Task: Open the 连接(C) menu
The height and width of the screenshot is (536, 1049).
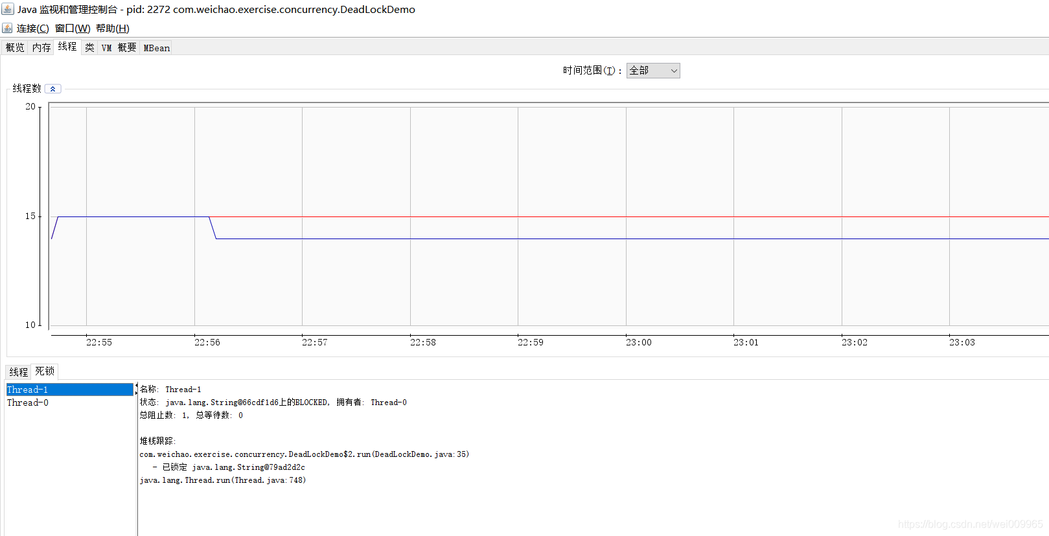Action: click(x=33, y=29)
